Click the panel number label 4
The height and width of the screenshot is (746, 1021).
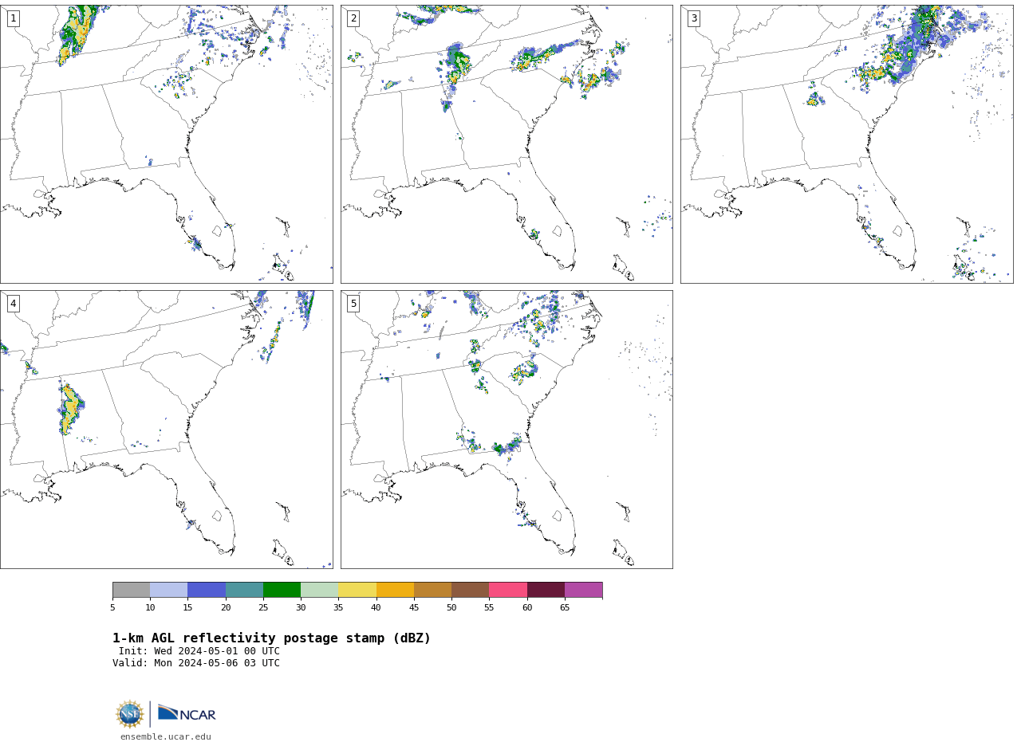[x=13, y=304]
